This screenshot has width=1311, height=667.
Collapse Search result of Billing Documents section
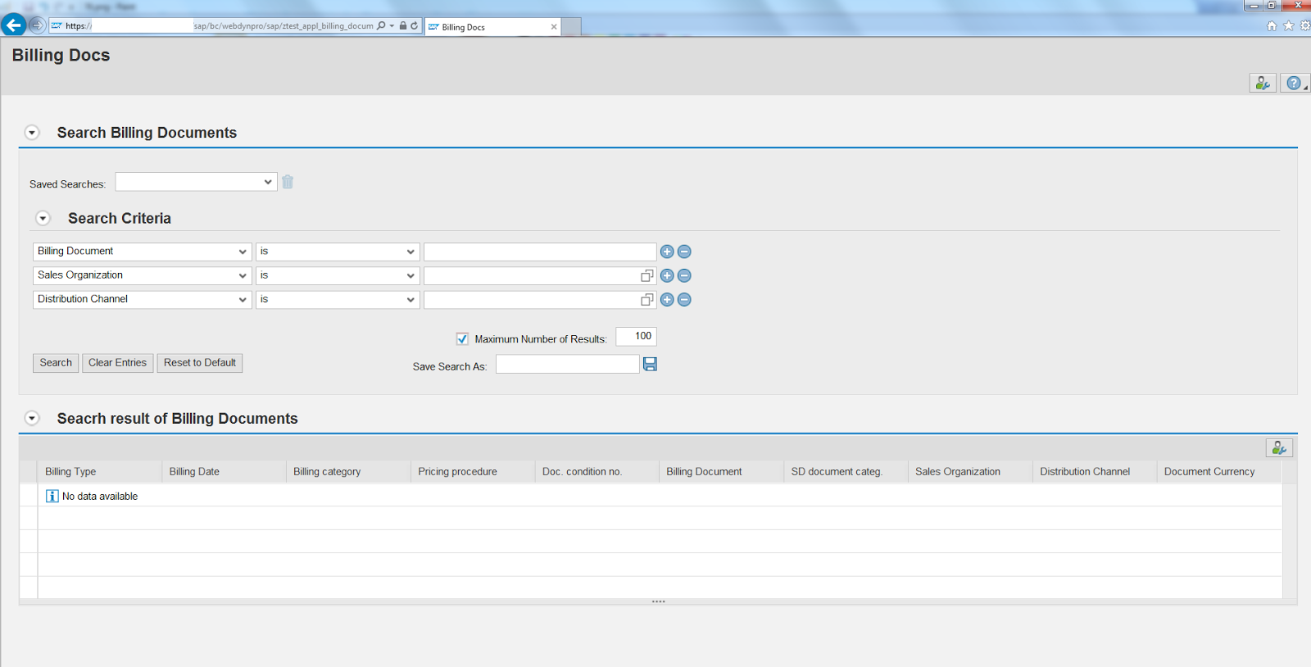tap(32, 419)
